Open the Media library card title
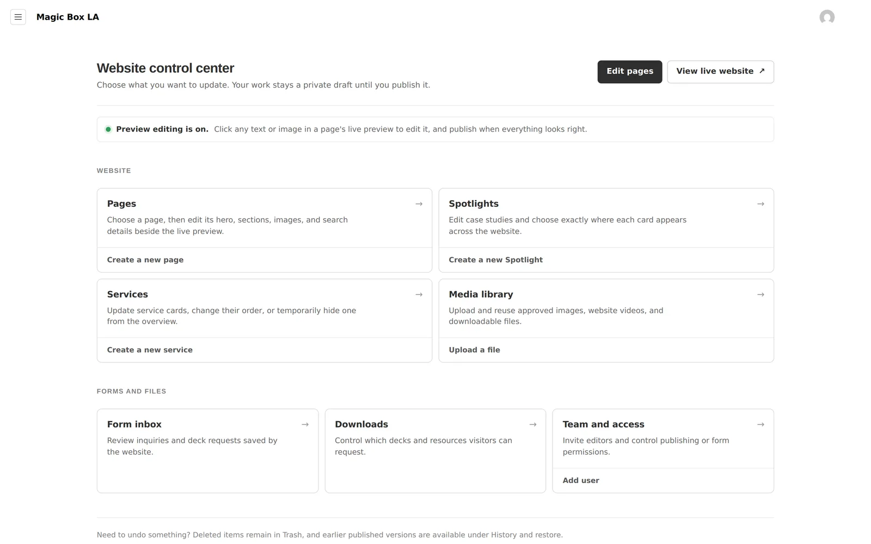Image resolution: width=871 pixels, height=544 pixels. 481,294
